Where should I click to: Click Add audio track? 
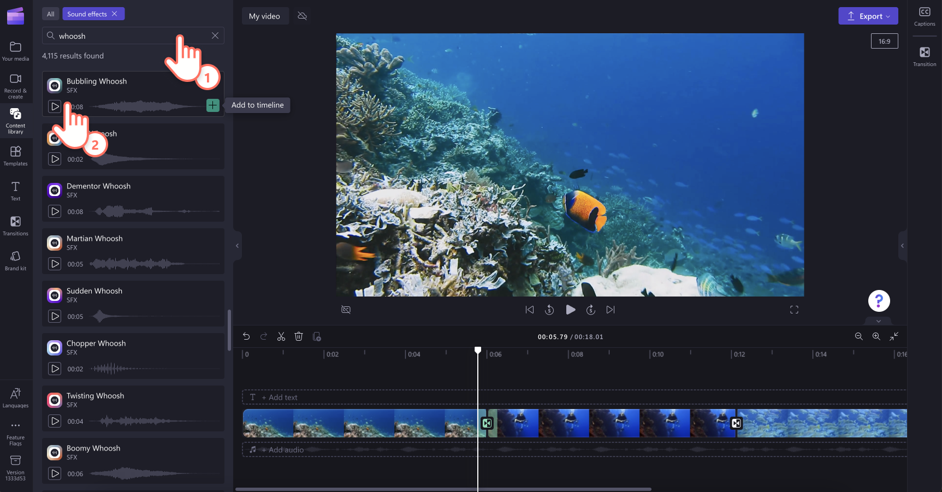(574, 449)
